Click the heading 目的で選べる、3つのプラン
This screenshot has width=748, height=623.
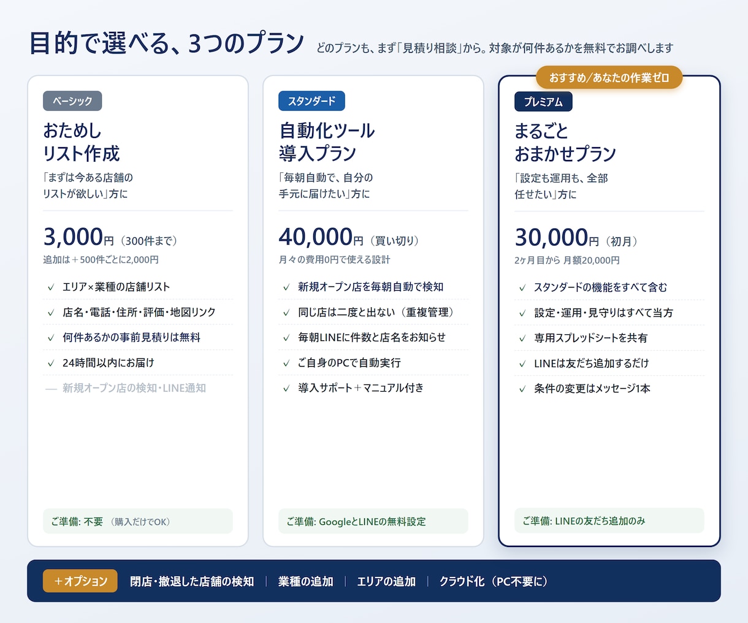coord(167,44)
